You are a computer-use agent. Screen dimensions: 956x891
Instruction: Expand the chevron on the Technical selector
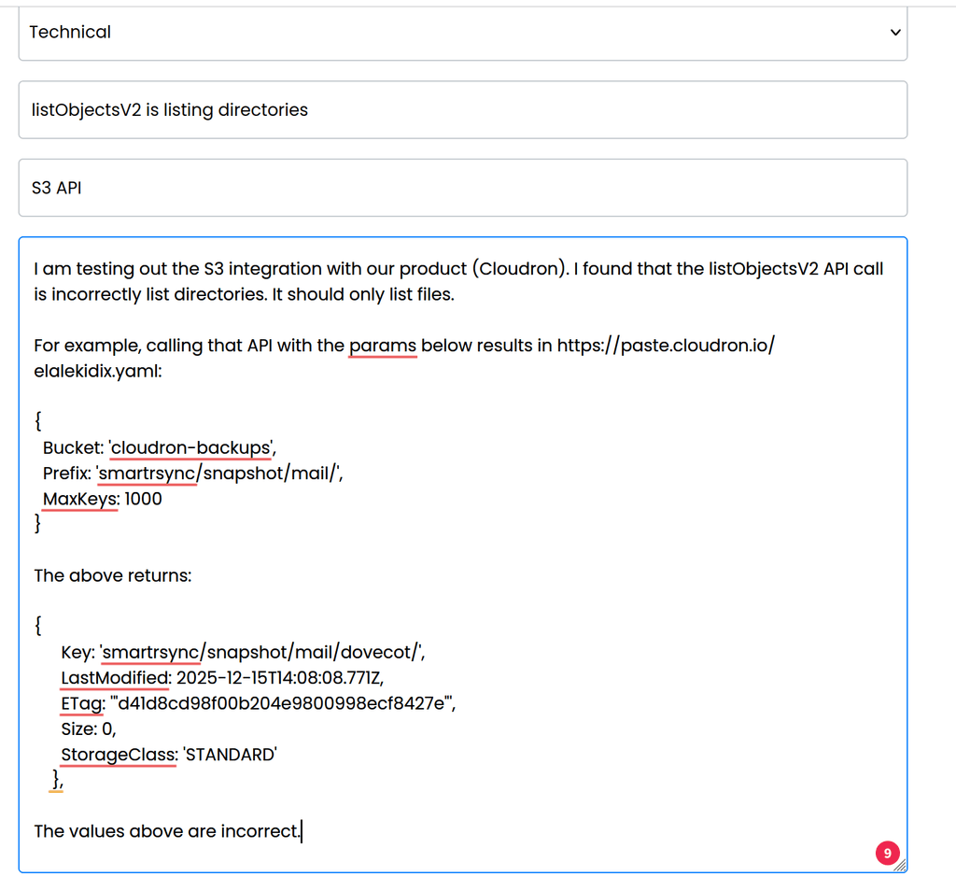click(894, 32)
